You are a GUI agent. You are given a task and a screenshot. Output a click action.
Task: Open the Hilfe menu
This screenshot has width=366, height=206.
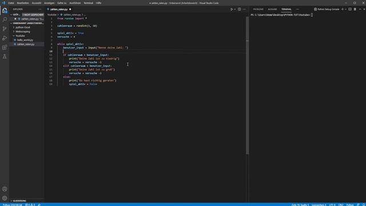(98, 3)
